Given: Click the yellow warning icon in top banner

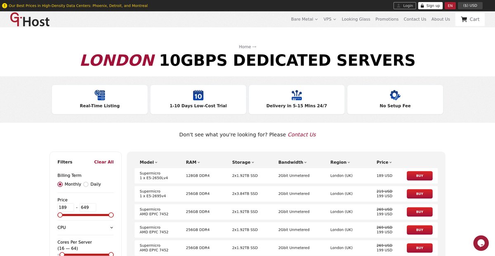Looking at the screenshot, I should tap(5, 6).
